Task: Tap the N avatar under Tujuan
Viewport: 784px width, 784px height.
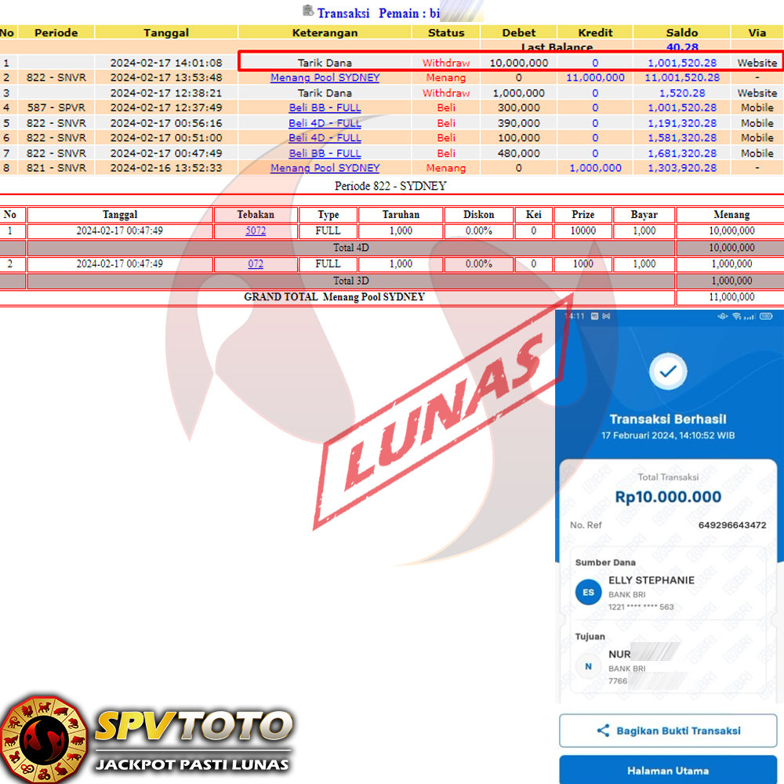Action: pos(588,666)
